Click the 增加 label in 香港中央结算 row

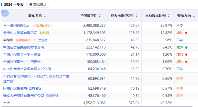(180, 33)
